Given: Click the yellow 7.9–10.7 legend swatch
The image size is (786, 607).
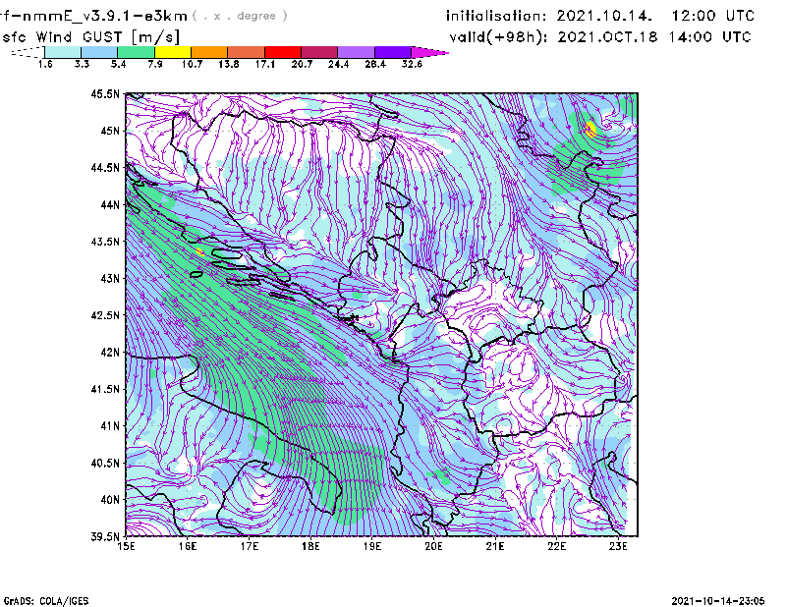Looking at the screenshot, I should (x=173, y=52).
